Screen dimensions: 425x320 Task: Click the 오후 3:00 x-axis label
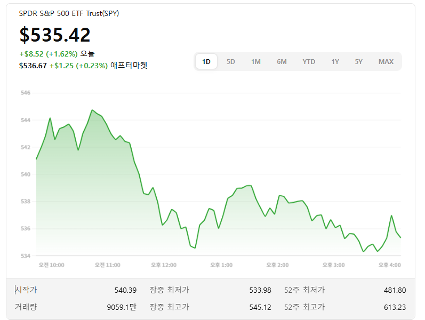click(x=334, y=265)
